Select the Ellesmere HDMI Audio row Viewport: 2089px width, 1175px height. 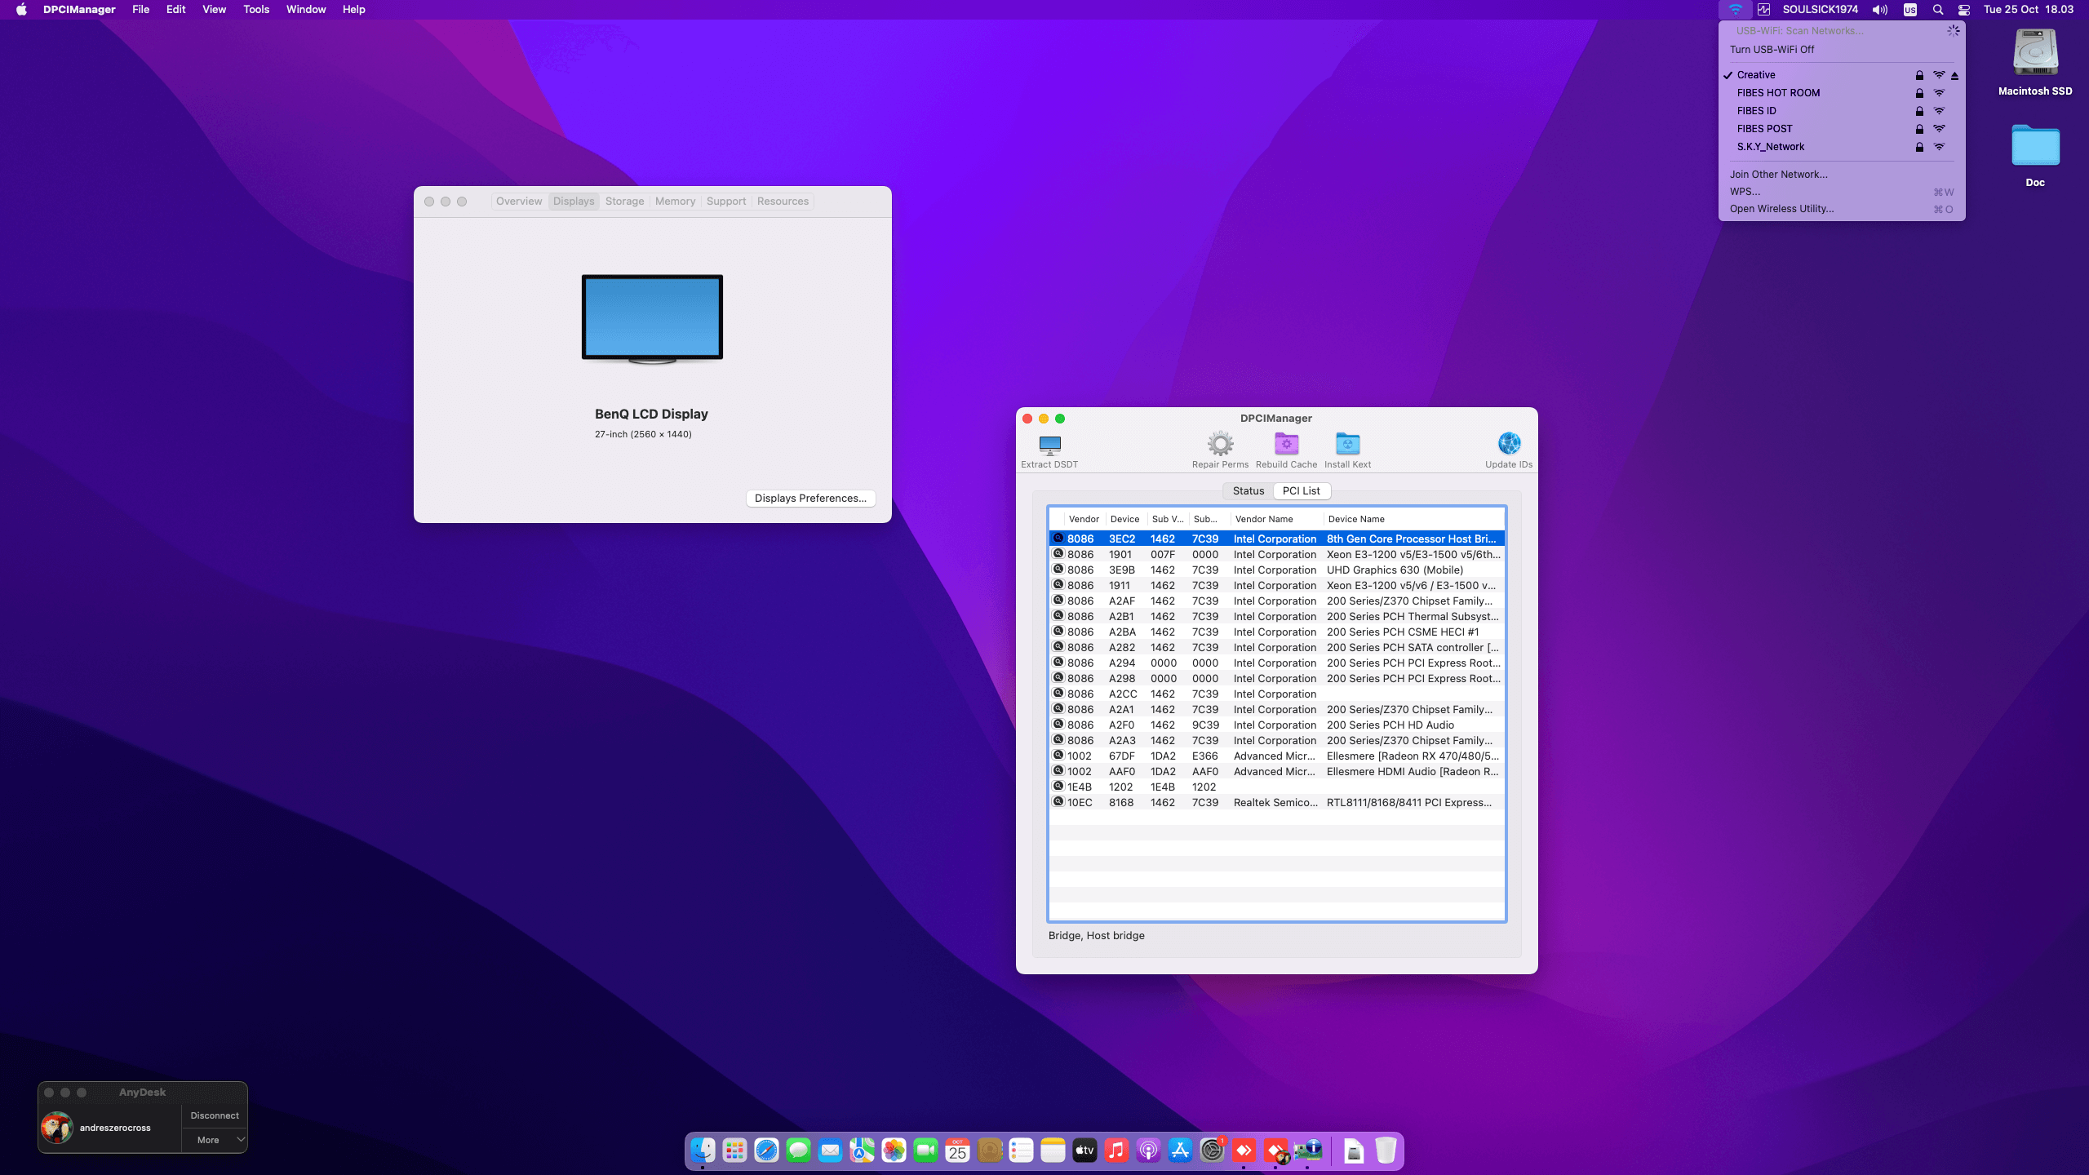point(1276,772)
